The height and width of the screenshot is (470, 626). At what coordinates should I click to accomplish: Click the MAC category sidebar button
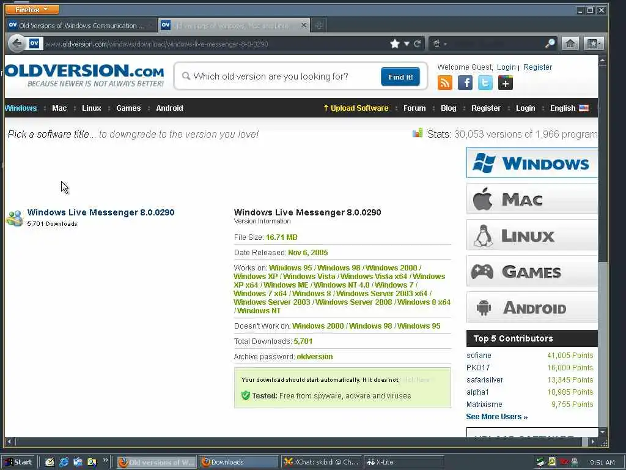[x=532, y=199]
